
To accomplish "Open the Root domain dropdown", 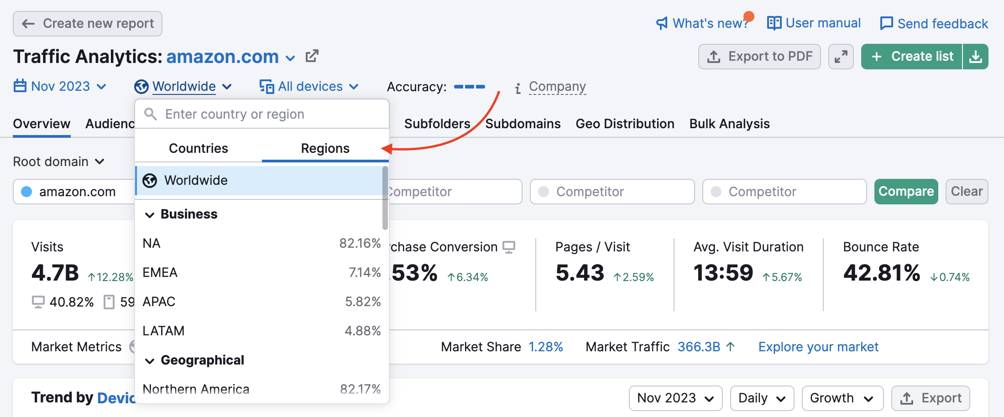I will tap(59, 162).
